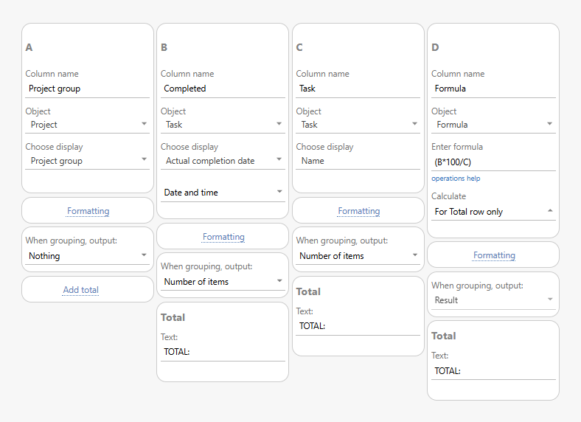Open the Date and time dropdown
The width and height of the screenshot is (581, 422).
coord(223,193)
